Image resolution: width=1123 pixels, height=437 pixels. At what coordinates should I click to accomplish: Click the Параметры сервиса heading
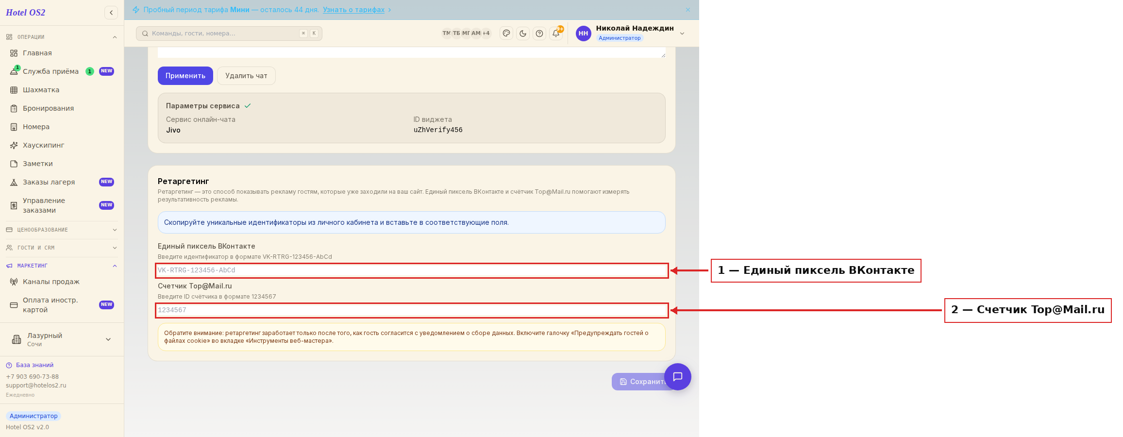[203, 106]
